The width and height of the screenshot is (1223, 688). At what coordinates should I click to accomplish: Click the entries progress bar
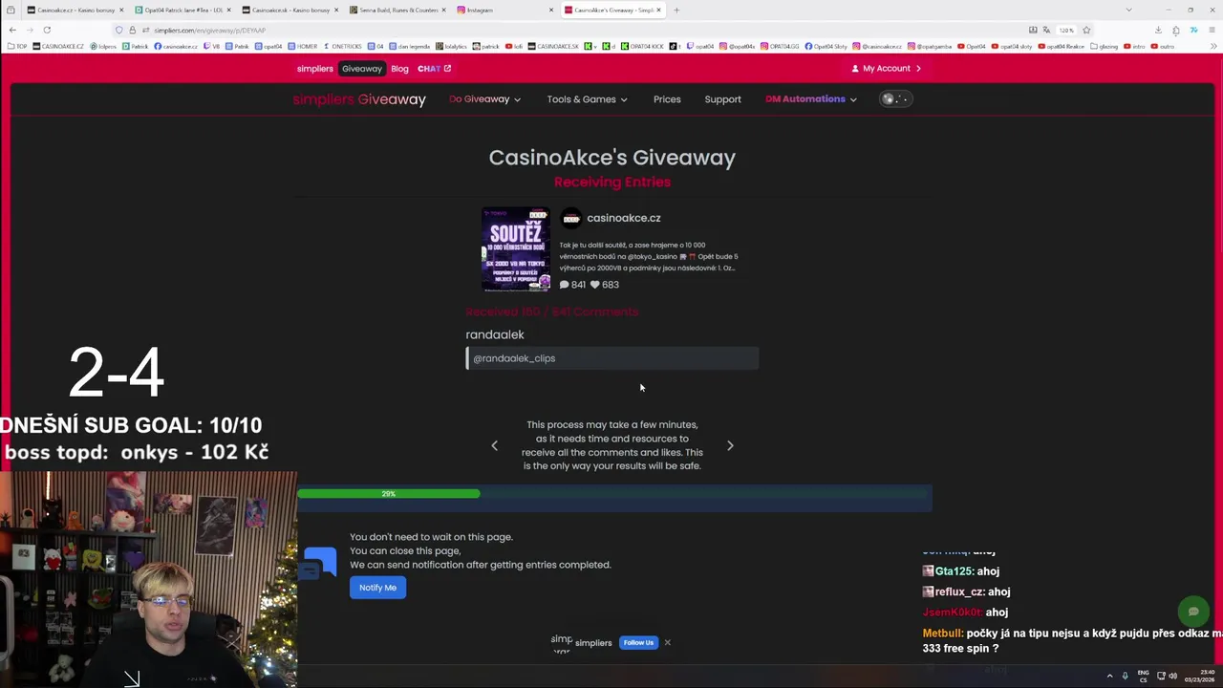click(614, 494)
